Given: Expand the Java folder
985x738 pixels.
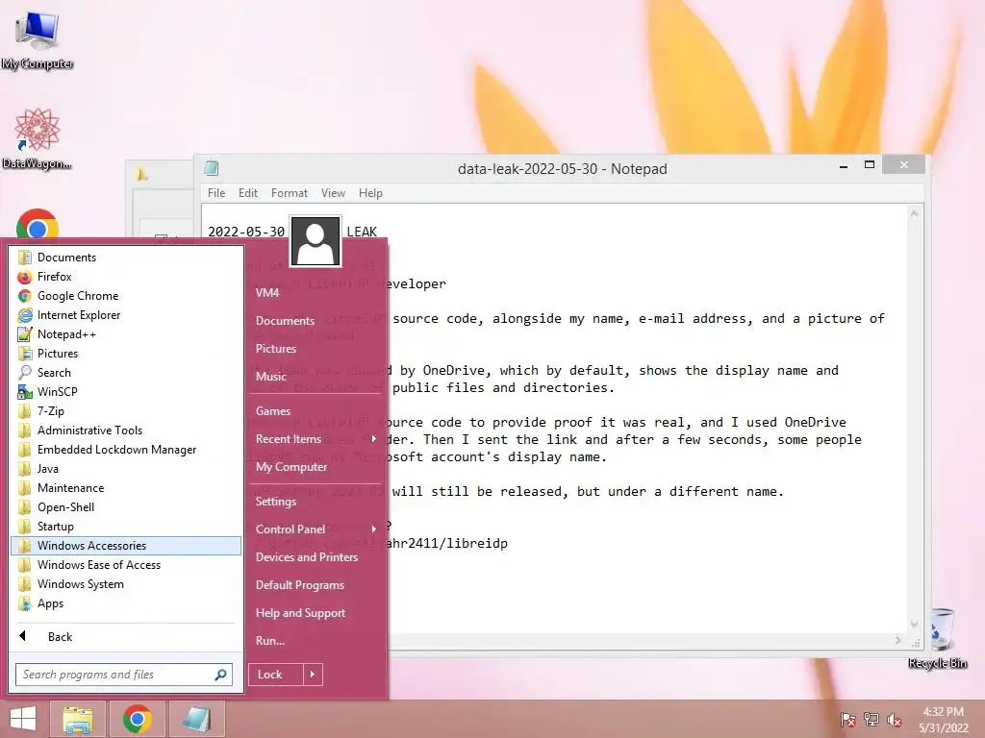Looking at the screenshot, I should pyautogui.click(x=126, y=469).
